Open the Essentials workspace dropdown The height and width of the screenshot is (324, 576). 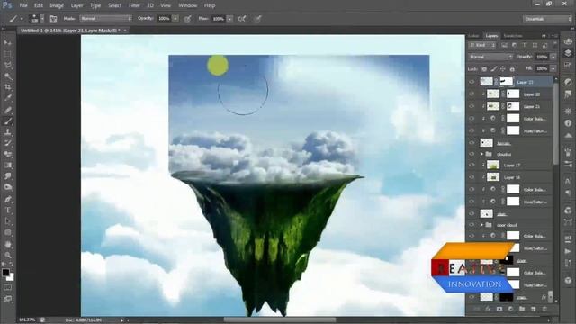[547, 19]
